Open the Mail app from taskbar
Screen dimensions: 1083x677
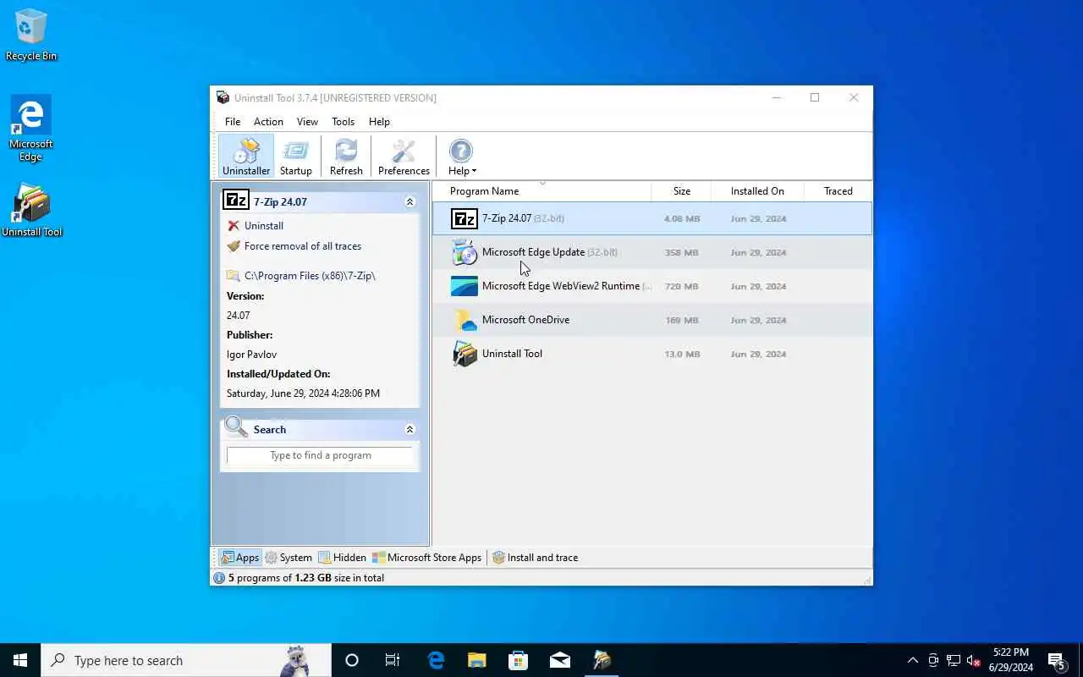point(559,660)
